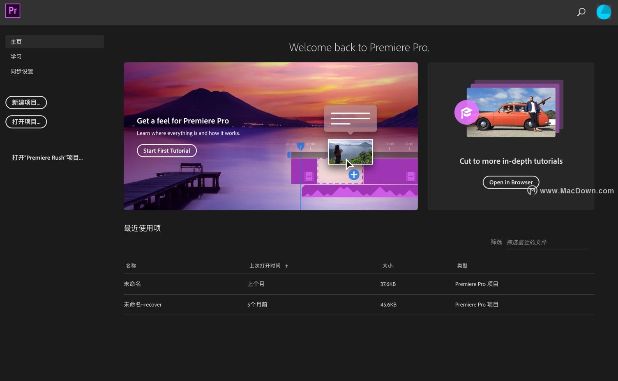Screen dimensions: 618x381
Task: Click the Get a feel for Premiere Pro heading
Action: pos(183,121)
